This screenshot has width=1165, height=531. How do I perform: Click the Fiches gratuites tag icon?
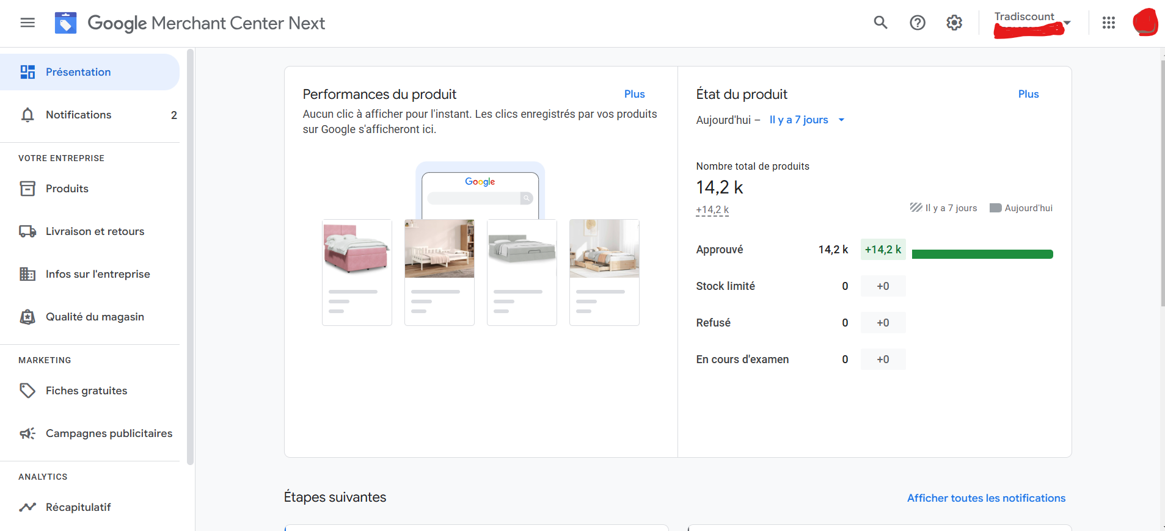[27, 391]
